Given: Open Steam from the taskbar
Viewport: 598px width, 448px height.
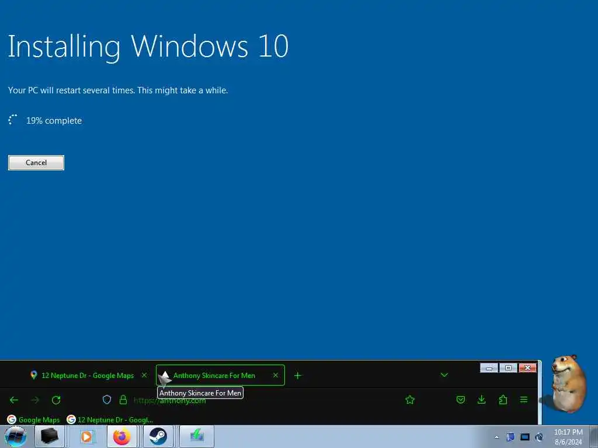Looking at the screenshot, I should (158, 436).
